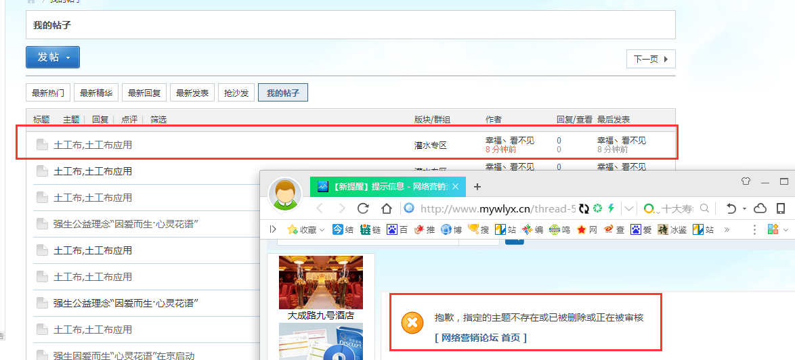
Task: Click the browser reload button
Action: (364, 208)
